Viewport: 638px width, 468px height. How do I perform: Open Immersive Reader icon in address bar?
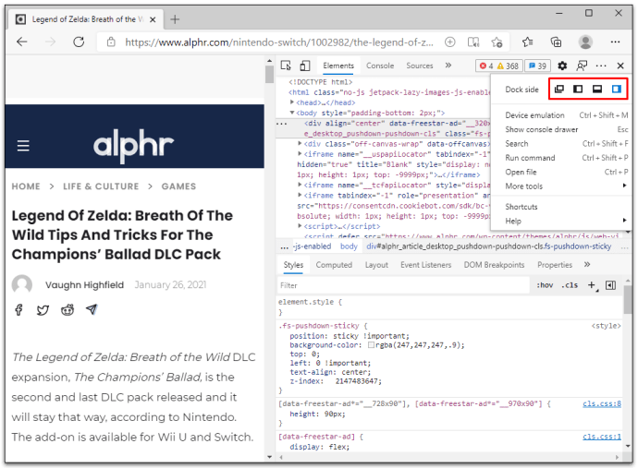[473, 42]
